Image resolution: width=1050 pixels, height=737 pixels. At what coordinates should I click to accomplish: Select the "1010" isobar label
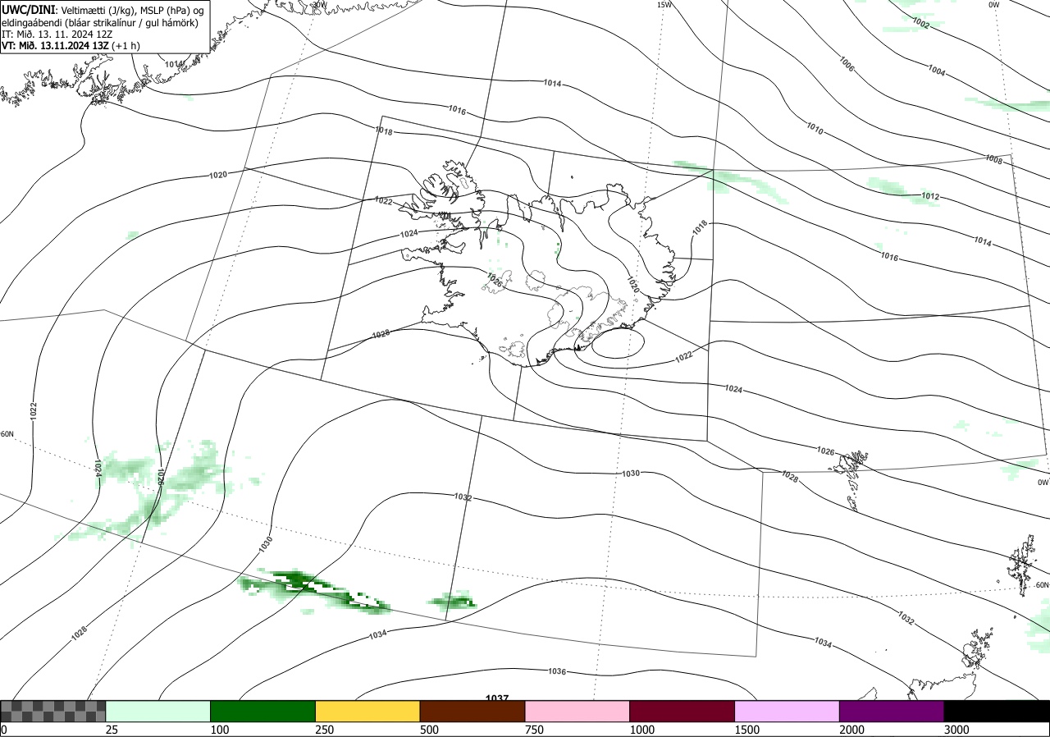click(x=815, y=129)
